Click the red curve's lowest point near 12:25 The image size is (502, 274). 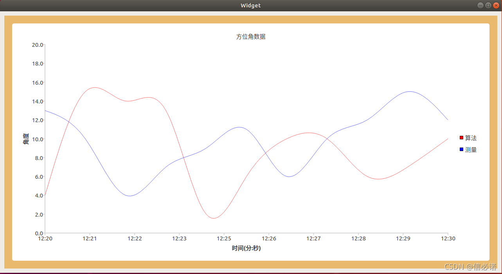[x=214, y=218]
